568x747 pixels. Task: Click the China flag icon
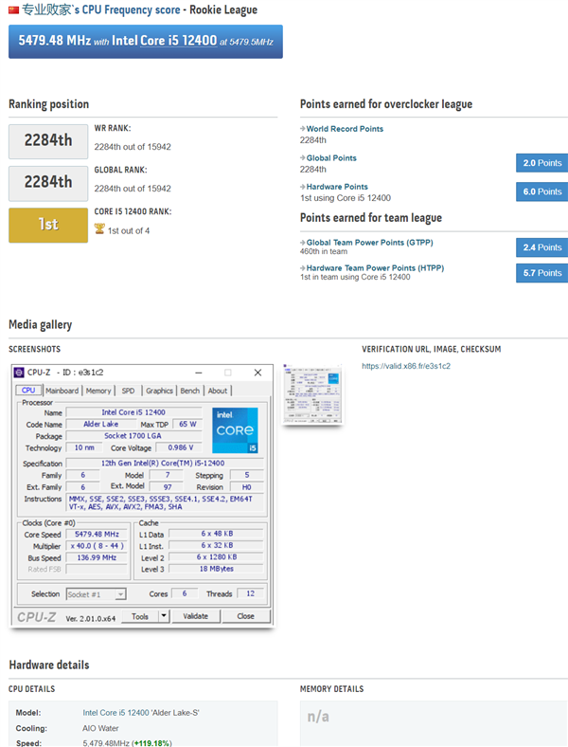click(14, 10)
